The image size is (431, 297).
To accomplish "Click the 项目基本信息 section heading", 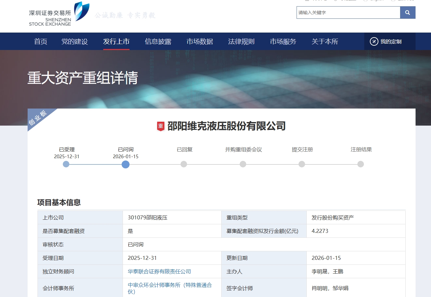I will 59,203.
